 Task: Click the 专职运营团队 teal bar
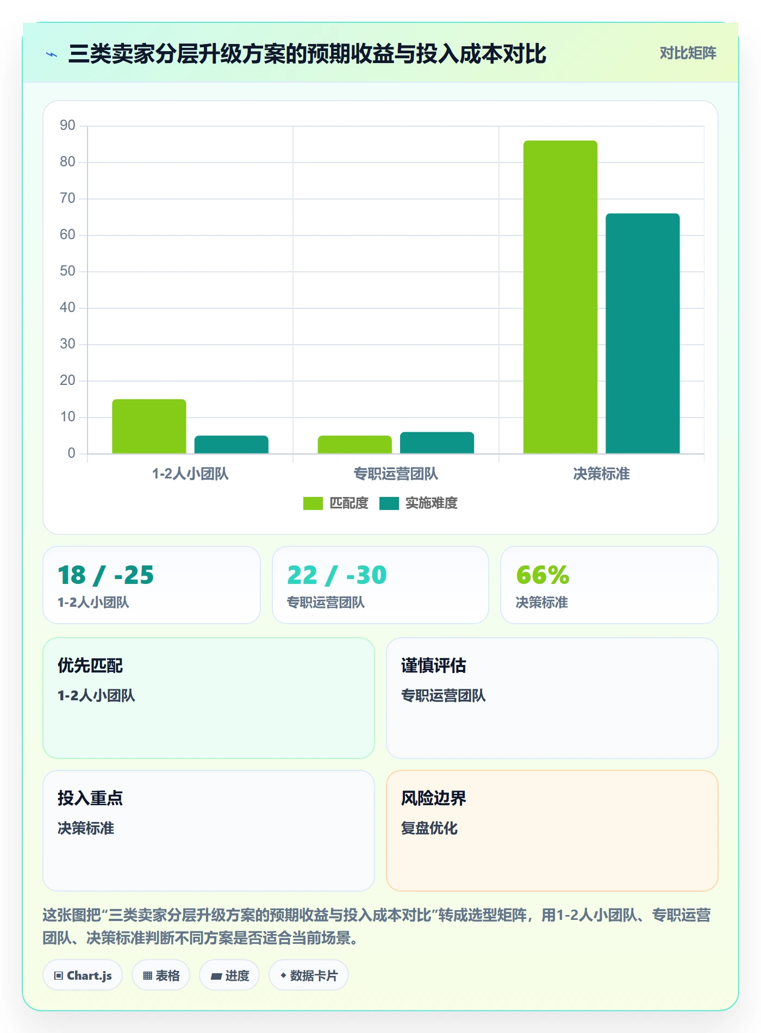coord(437,443)
